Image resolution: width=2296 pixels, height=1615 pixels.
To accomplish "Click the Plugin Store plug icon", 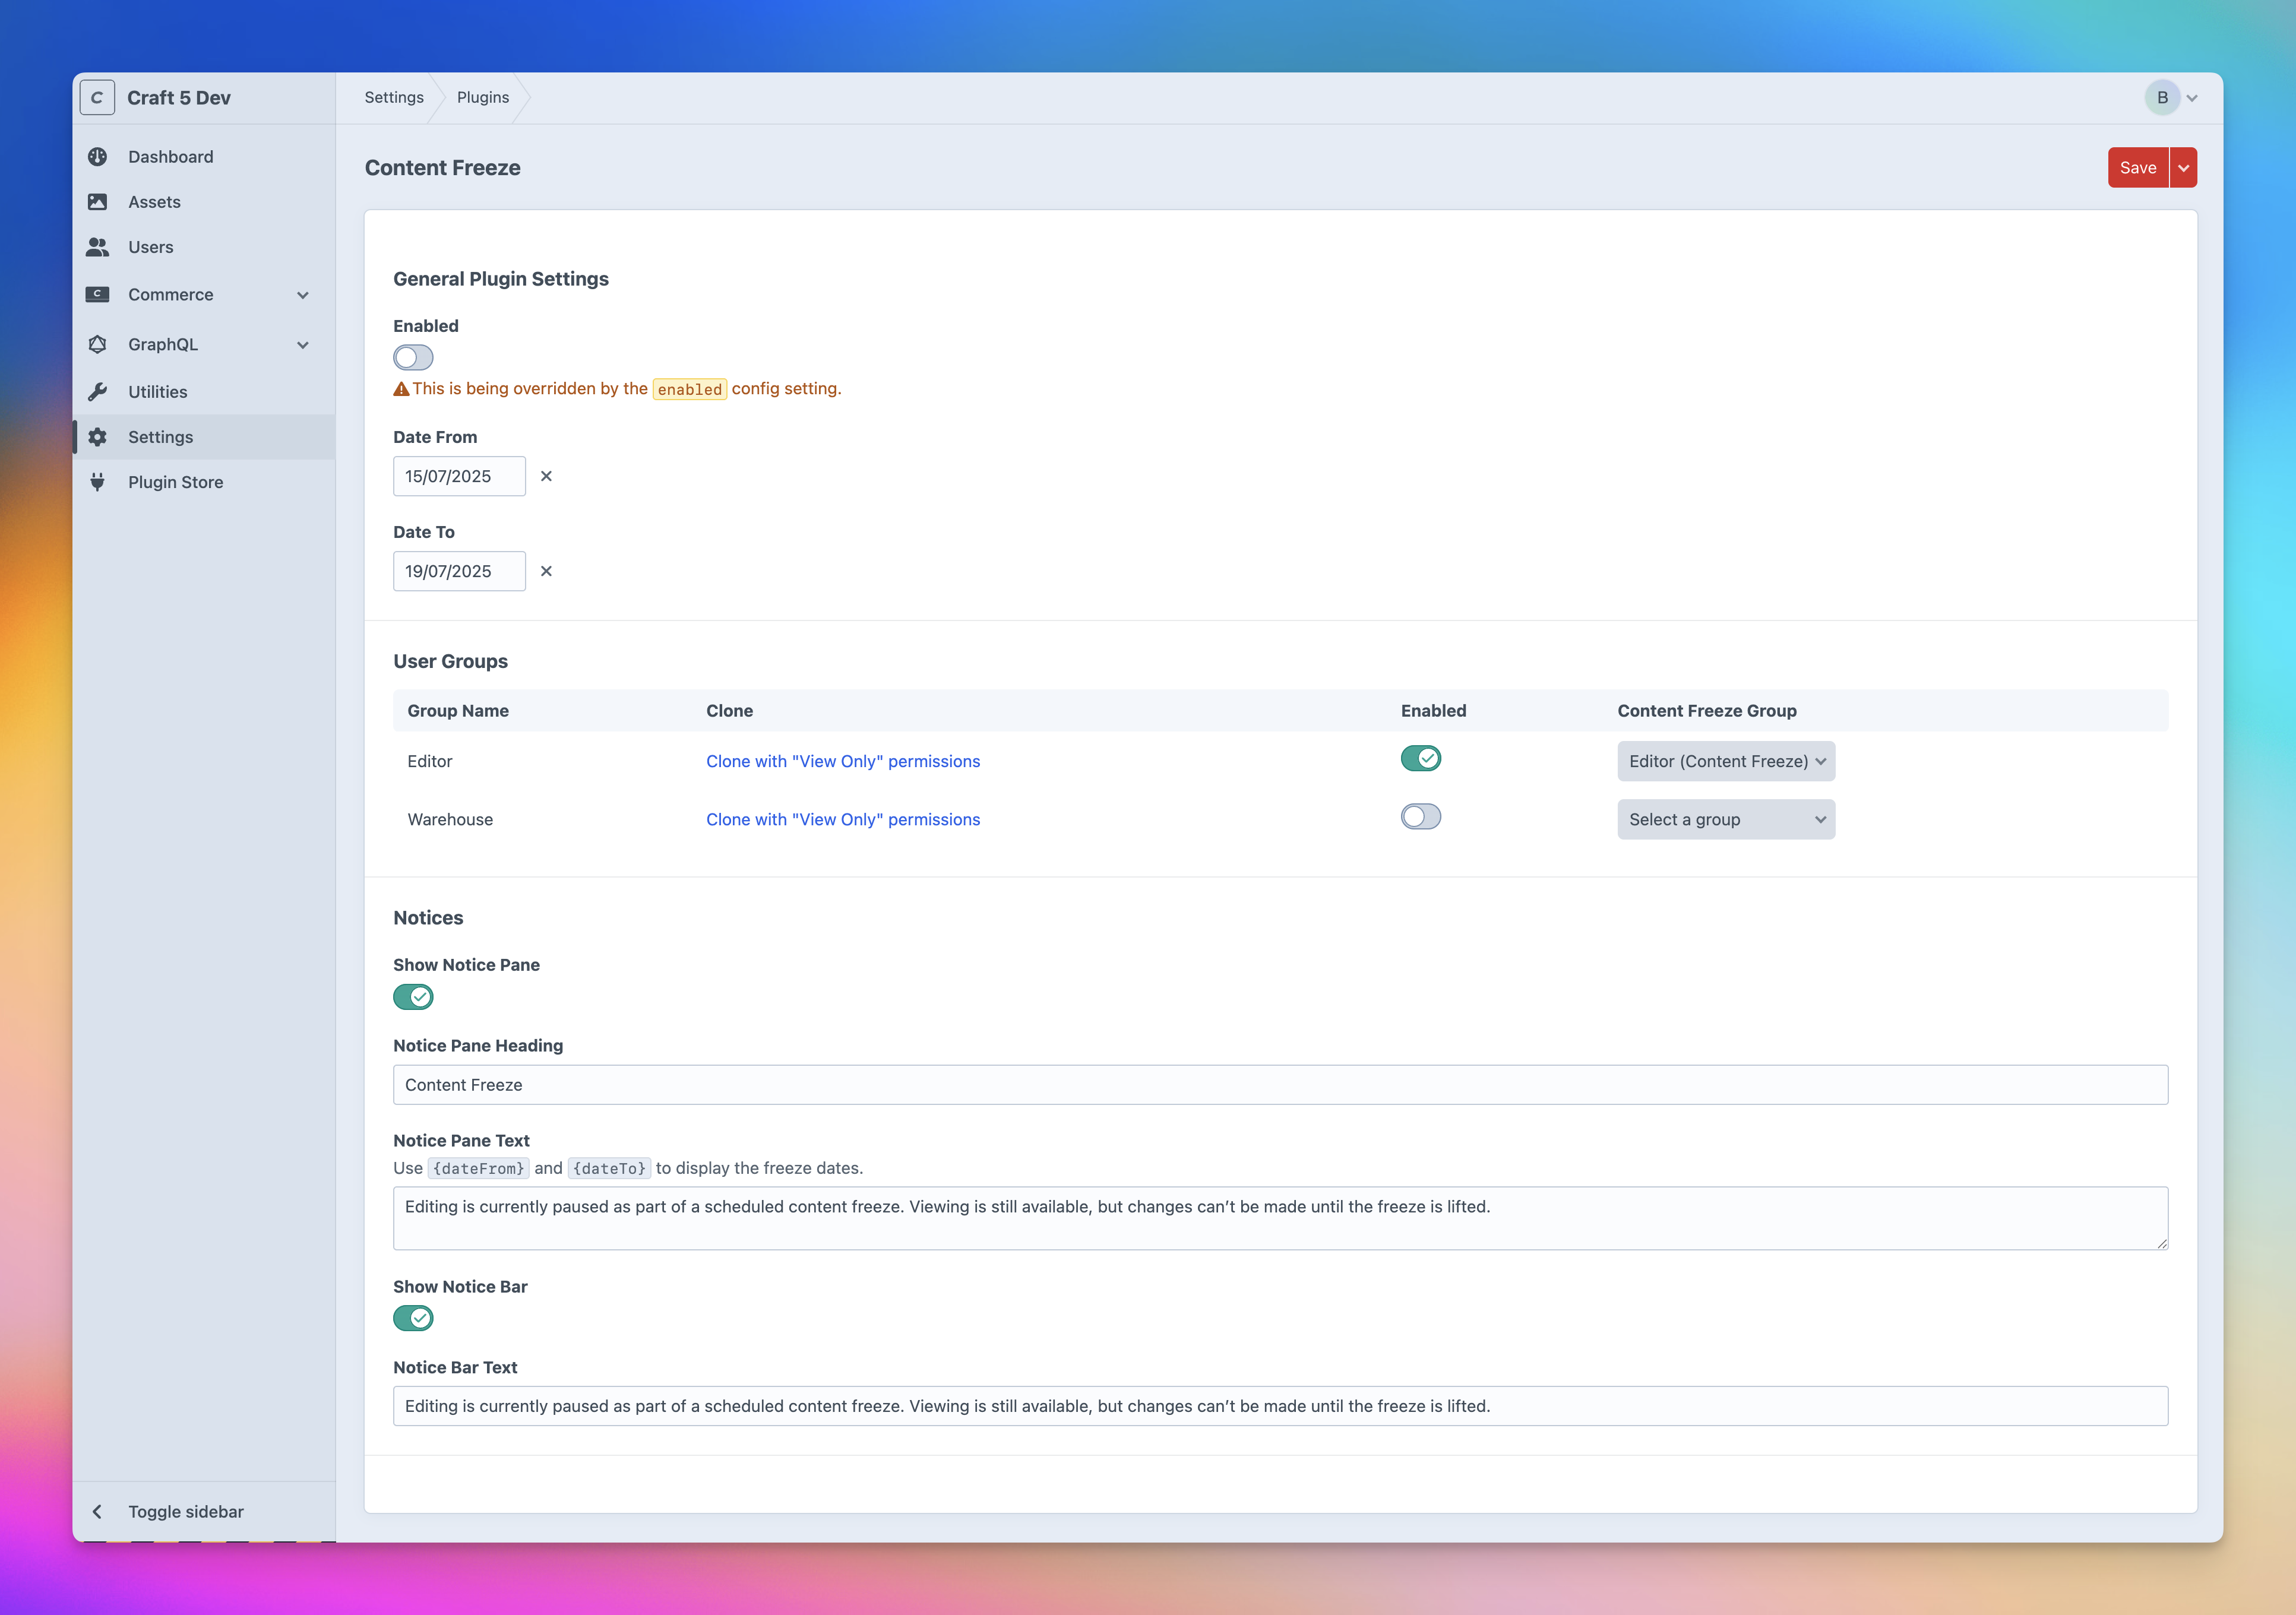I will (x=97, y=482).
